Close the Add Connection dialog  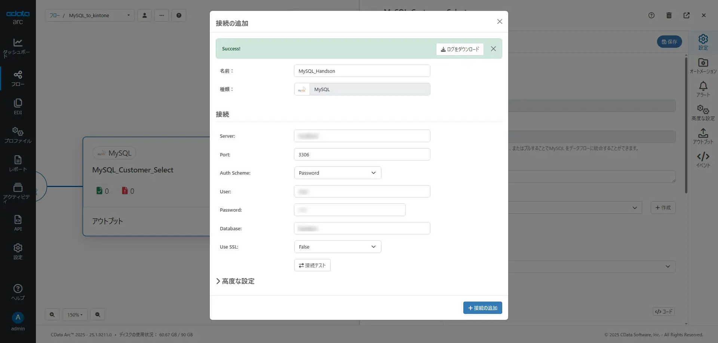500,22
